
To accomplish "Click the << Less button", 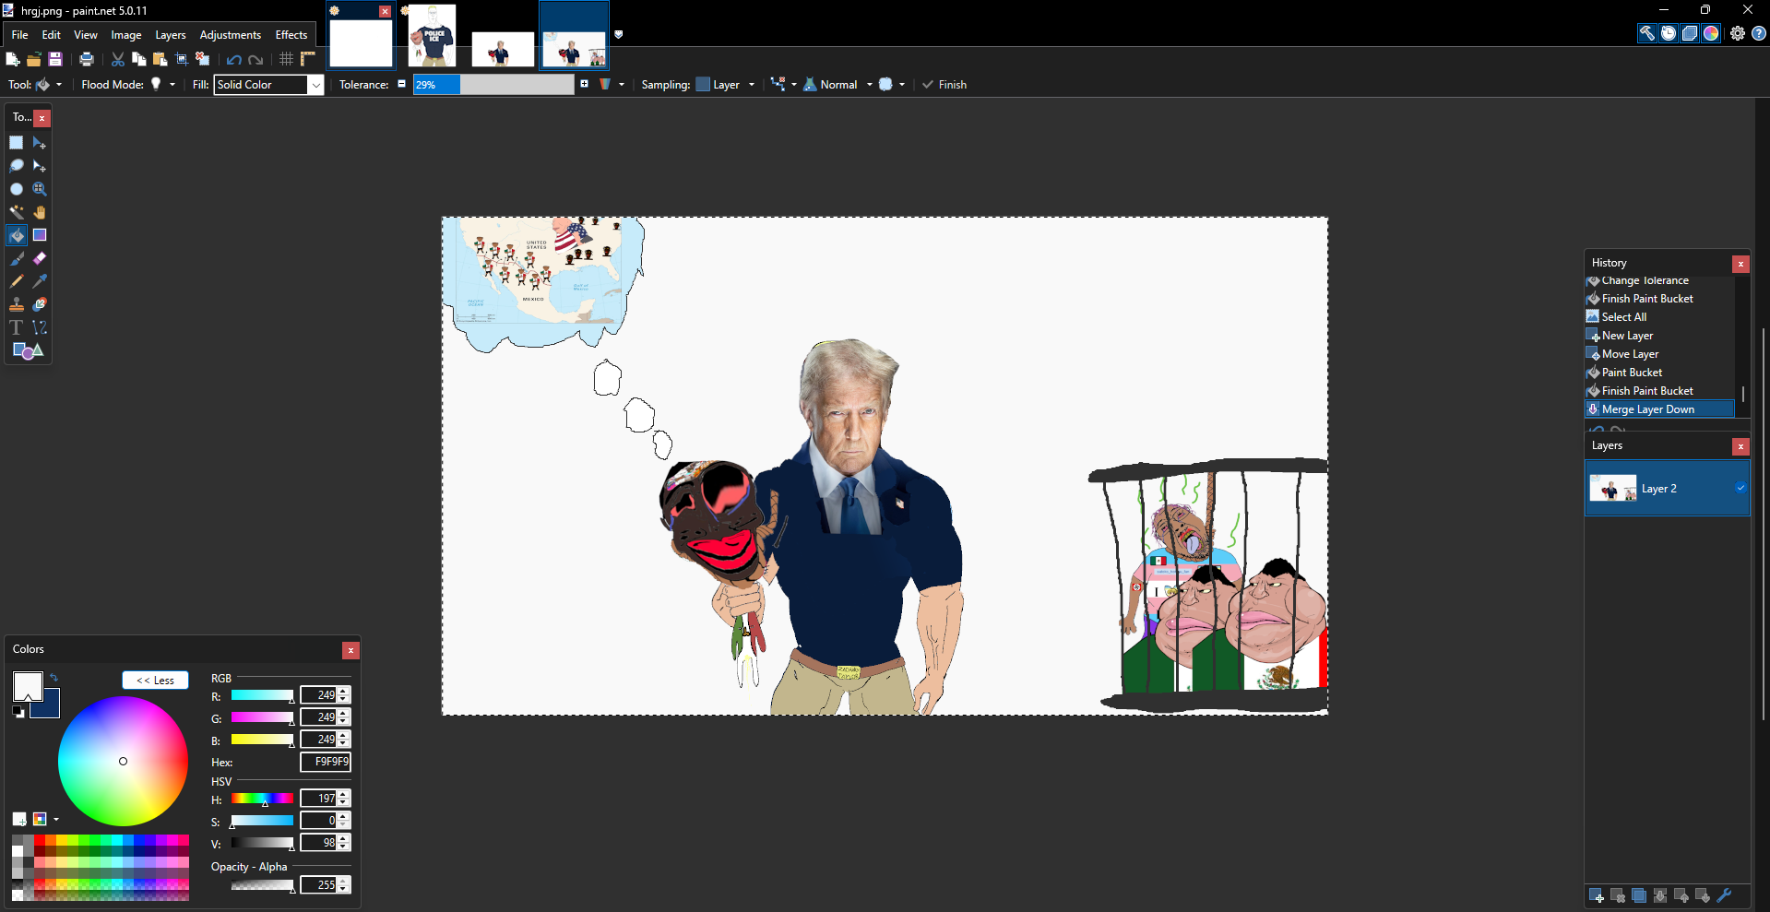I will [155, 680].
